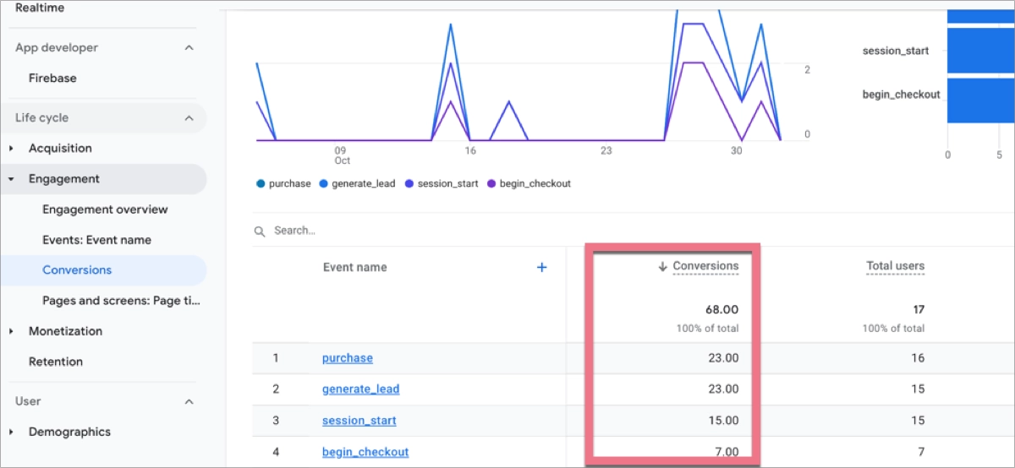Viewport: 1015px width, 468px height.
Task: Click the Event name column header
Action: pyautogui.click(x=354, y=267)
